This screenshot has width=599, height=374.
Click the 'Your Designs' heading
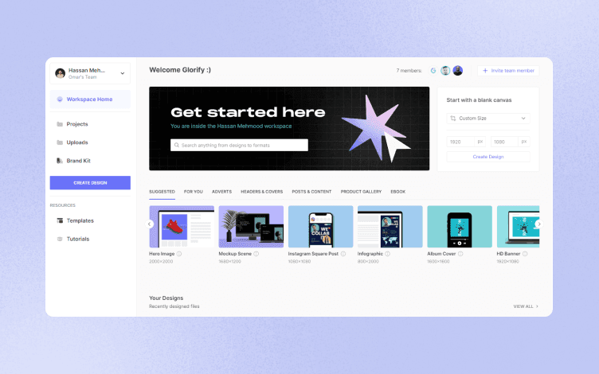166,298
